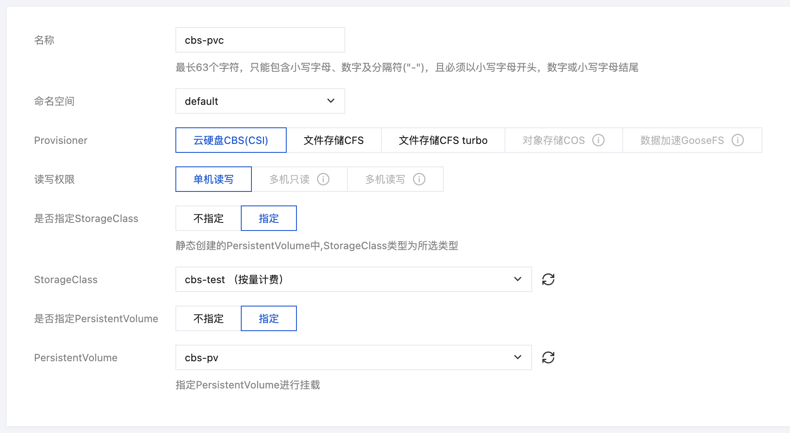Click refresh icon beside PersistentVolume dropdown
This screenshot has height=433, width=790.
548,357
